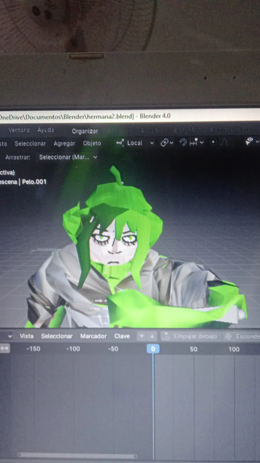Click frame -150 on the ruler
The image size is (260, 463).
pyautogui.click(x=34, y=349)
